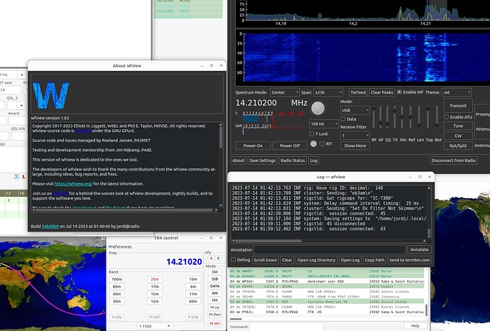Screen dimensions: 490x331
Task: Adjust the RF gain slider
Action: tap(374, 117)
